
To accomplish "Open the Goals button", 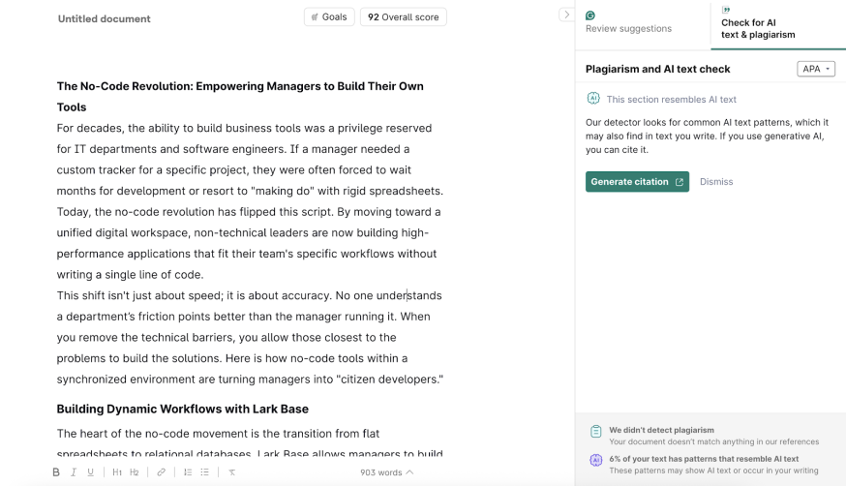I will click(x=329, y=17).
